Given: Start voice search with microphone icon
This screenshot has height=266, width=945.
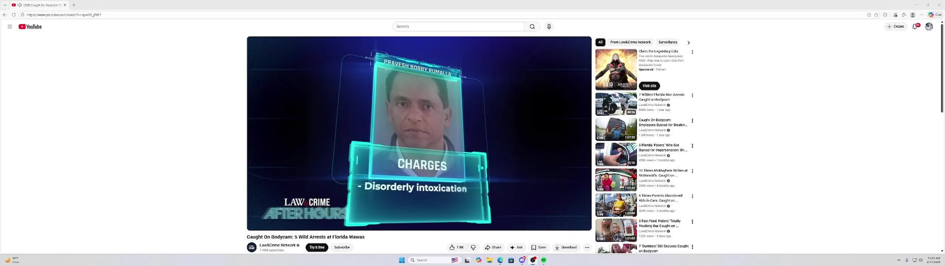Looking at the screenshot, I should 549,27.
